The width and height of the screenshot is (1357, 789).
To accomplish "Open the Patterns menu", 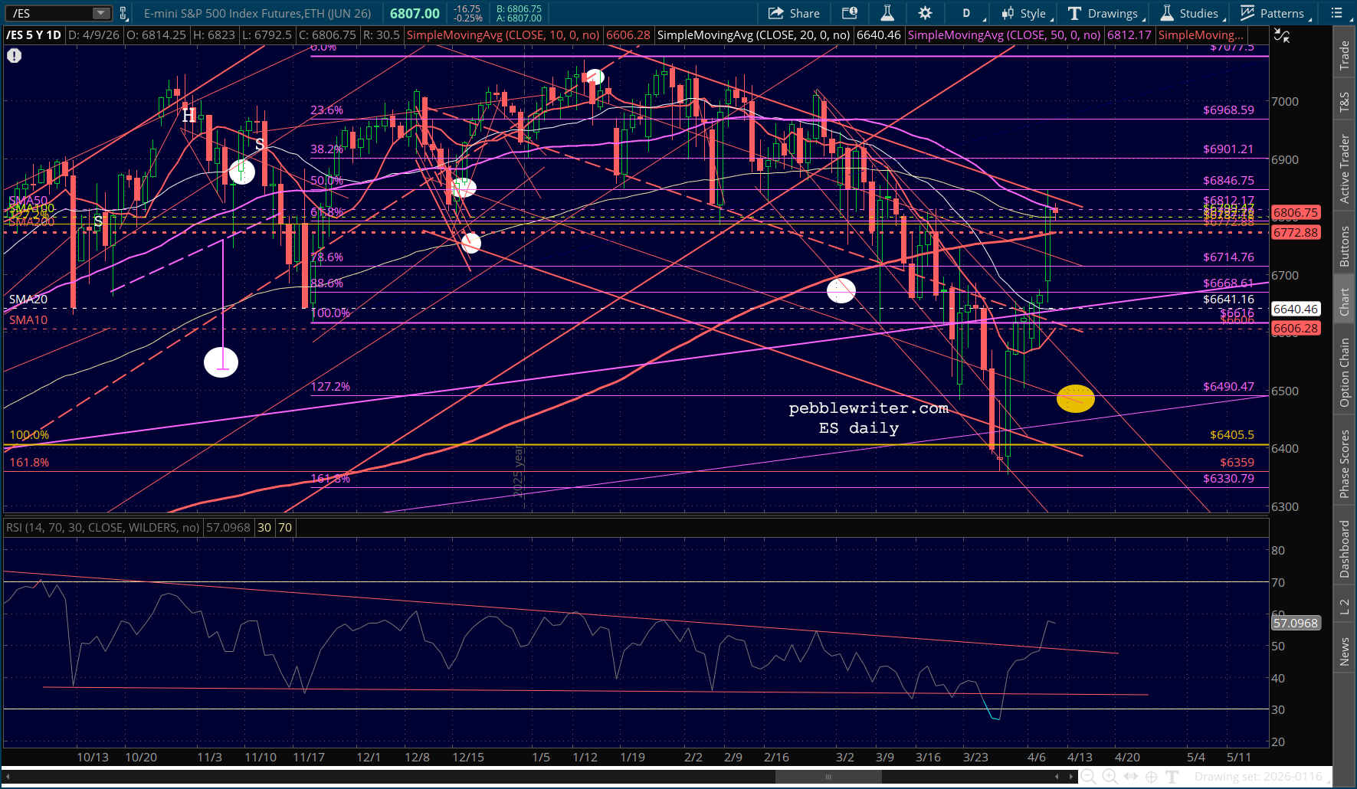I will tap(1273, 13).
